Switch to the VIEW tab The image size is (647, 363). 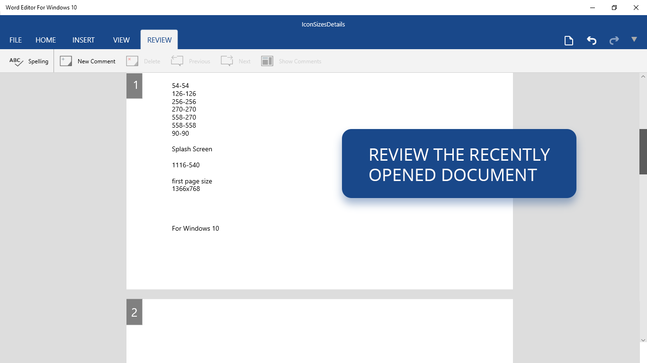121,40
